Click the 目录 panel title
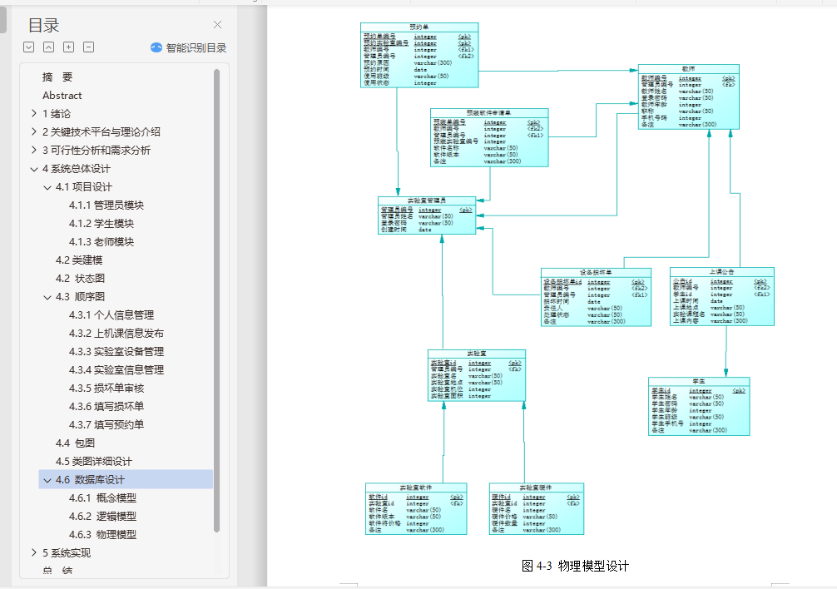The height and width of the screenshot is (589, 837). coord(43,25)
